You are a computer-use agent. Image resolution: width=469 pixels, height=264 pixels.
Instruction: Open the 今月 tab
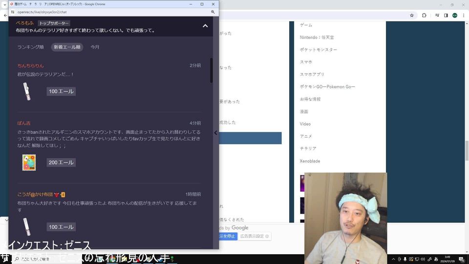point(95,47)
